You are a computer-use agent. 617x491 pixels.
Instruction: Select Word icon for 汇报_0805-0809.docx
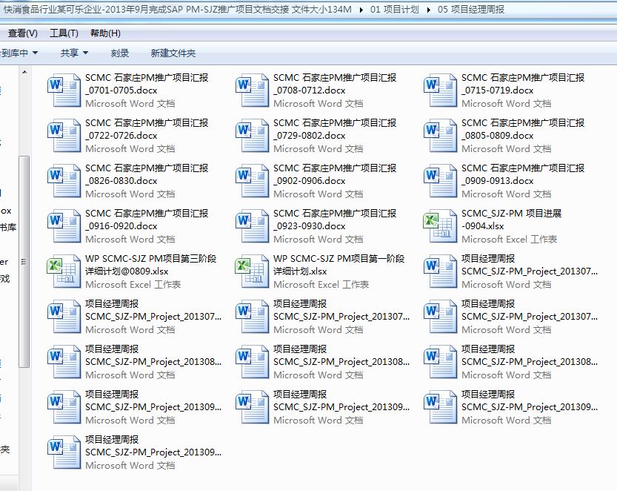click(x=439, y=136)
